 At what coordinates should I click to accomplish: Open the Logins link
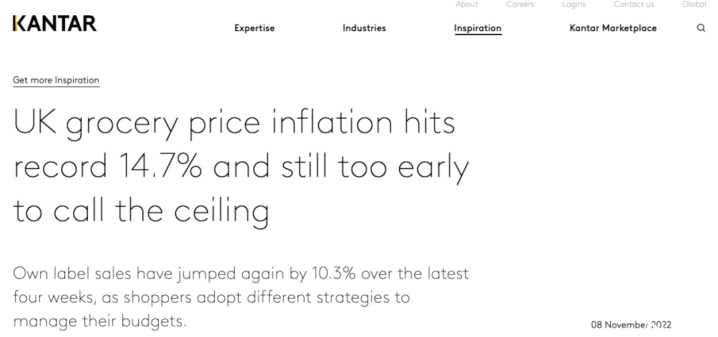(x=574, y=4)
